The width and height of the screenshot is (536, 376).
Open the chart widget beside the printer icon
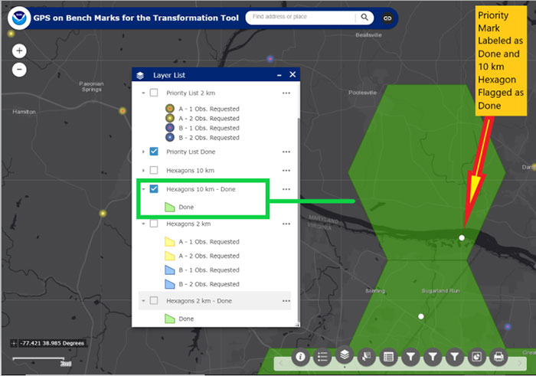[x=476, y=356]
